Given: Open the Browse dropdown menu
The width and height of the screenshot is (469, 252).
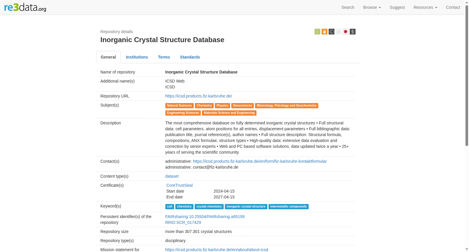Looking at the screenshot, I should pos(372,7).
